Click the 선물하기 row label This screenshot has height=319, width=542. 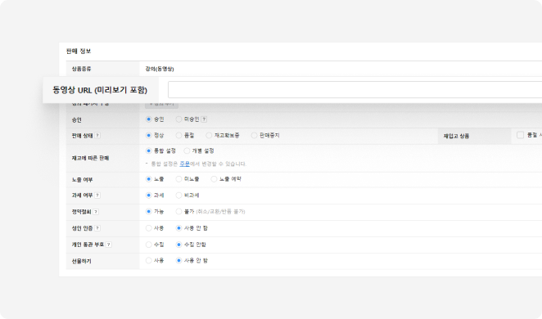click(x=81, y=261)
